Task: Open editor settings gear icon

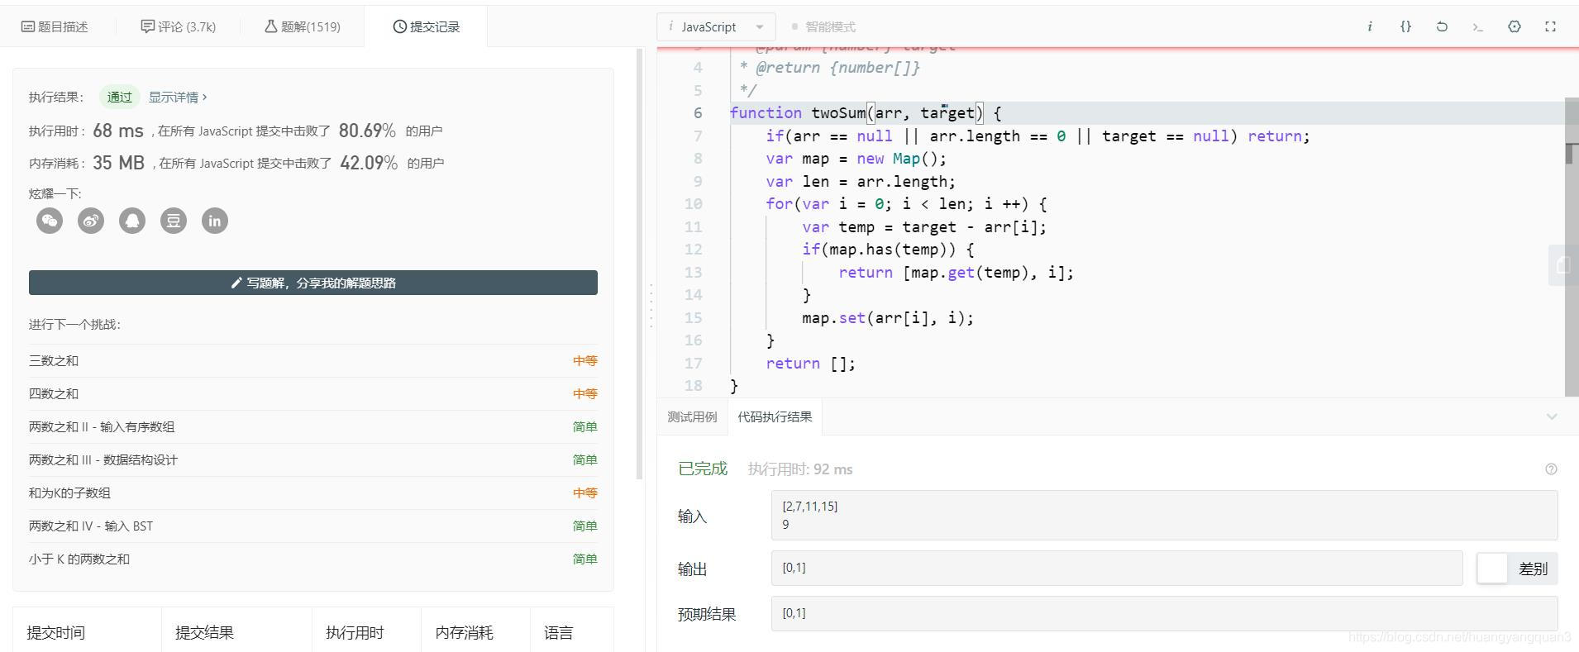Action: click(1515, 26)
